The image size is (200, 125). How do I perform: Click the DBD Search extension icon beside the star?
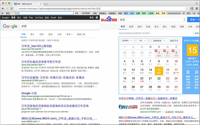pos(192,9)
